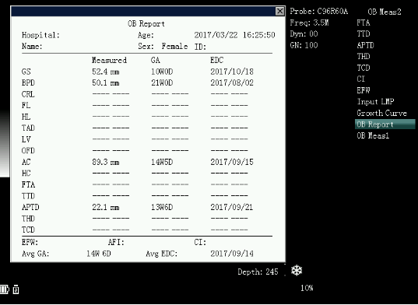Image resolution: width=418 pixels, height=305 pixels.
Task: Click the ID field in the report
Action: tap(200, 47)
